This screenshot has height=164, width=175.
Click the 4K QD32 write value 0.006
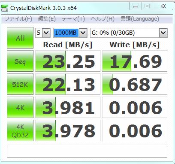[135, 131]
